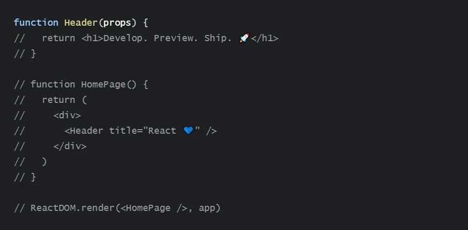Click the rocket emoji in the h1
The height and width of the screenshot is (230, 468).
(244, 38)
